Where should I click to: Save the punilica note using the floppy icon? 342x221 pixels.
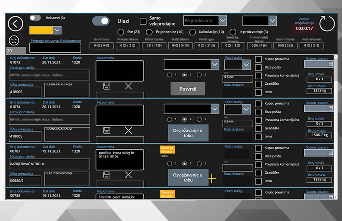coord(107,175)
